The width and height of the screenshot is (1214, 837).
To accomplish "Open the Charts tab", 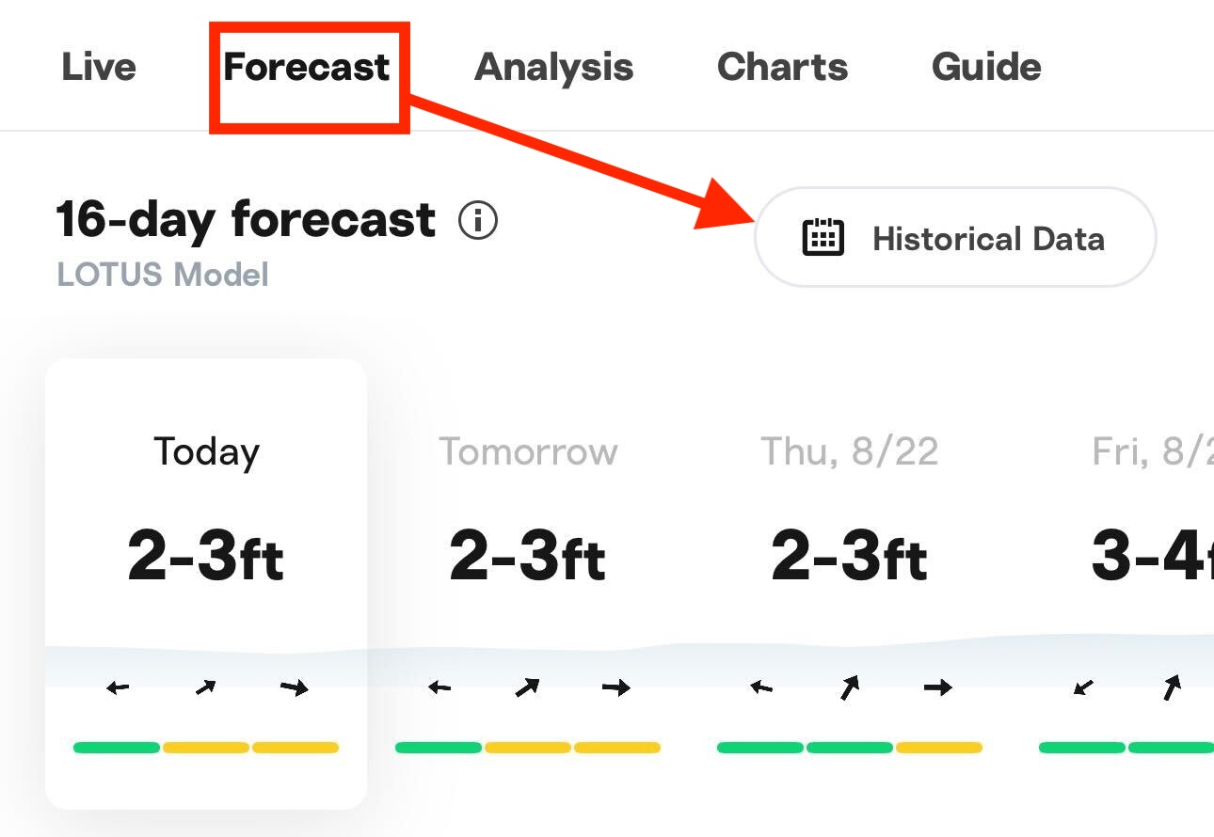I will (x=782, y=67).
